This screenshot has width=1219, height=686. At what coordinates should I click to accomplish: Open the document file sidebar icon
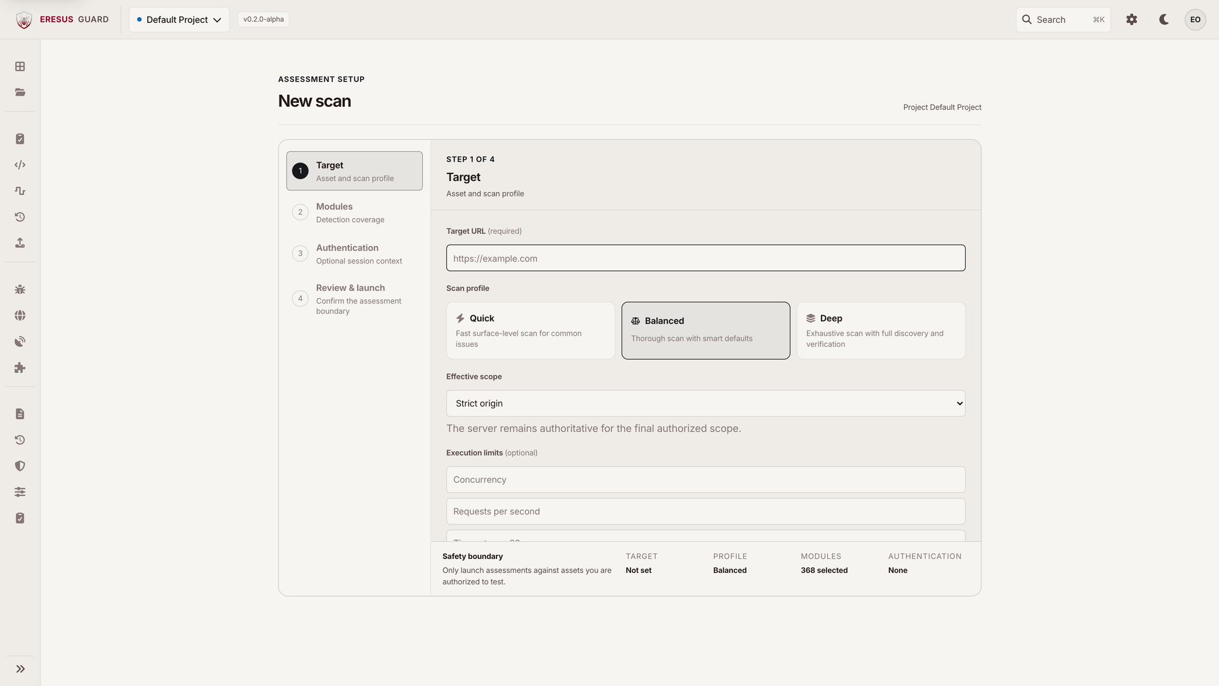(20, 414)
